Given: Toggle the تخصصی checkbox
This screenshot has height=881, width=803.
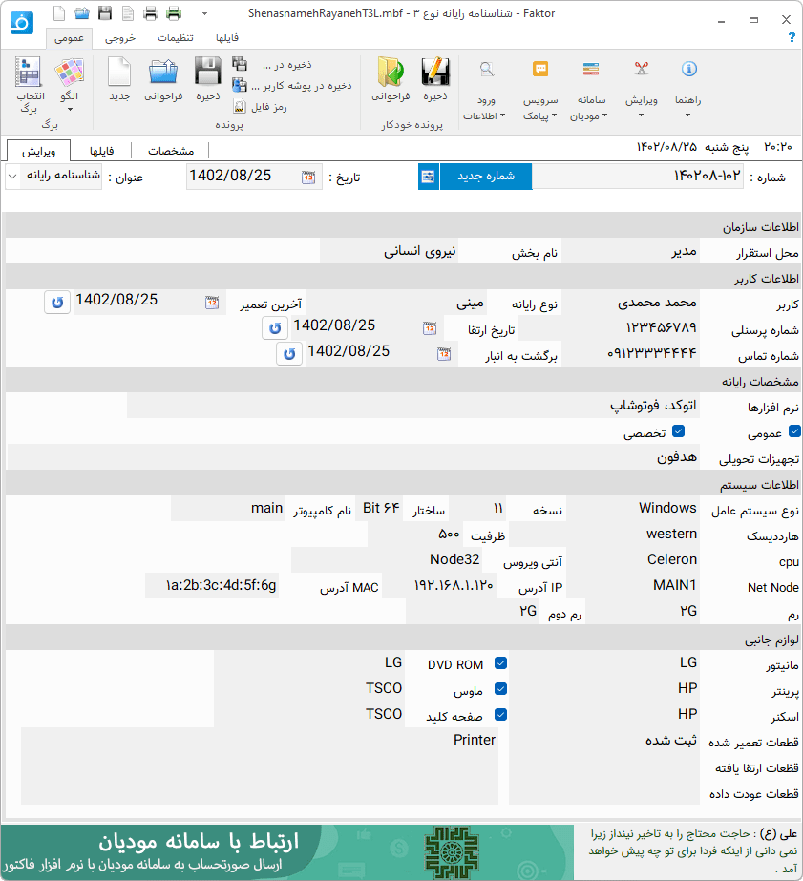Looking at the screenshot, I should pos(679,432).
